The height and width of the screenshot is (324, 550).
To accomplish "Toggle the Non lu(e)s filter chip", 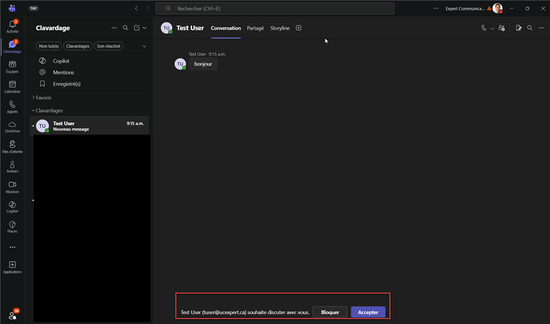I will pos(49,46).
